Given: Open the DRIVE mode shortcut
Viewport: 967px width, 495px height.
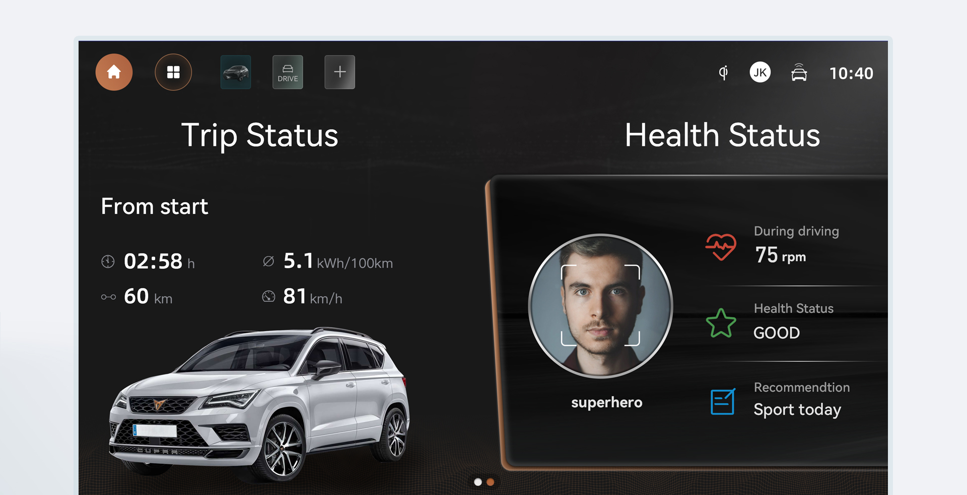Looking at the screenshot, I should pos(288,72).
